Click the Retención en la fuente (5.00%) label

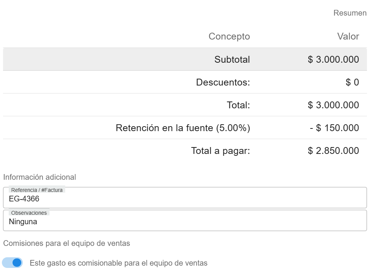click(x=183, y=128)
